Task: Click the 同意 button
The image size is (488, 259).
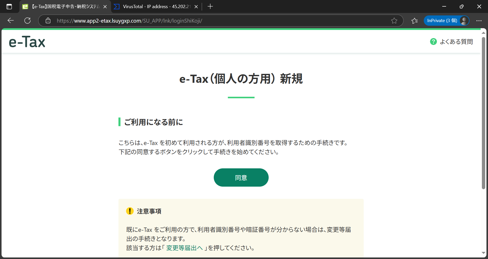Action: 241,177
